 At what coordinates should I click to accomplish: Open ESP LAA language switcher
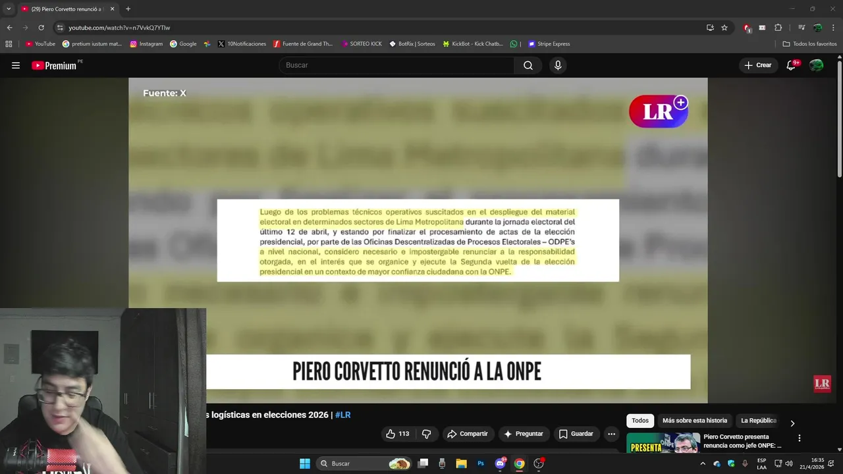pyautogui.click(x=761, y=463)
